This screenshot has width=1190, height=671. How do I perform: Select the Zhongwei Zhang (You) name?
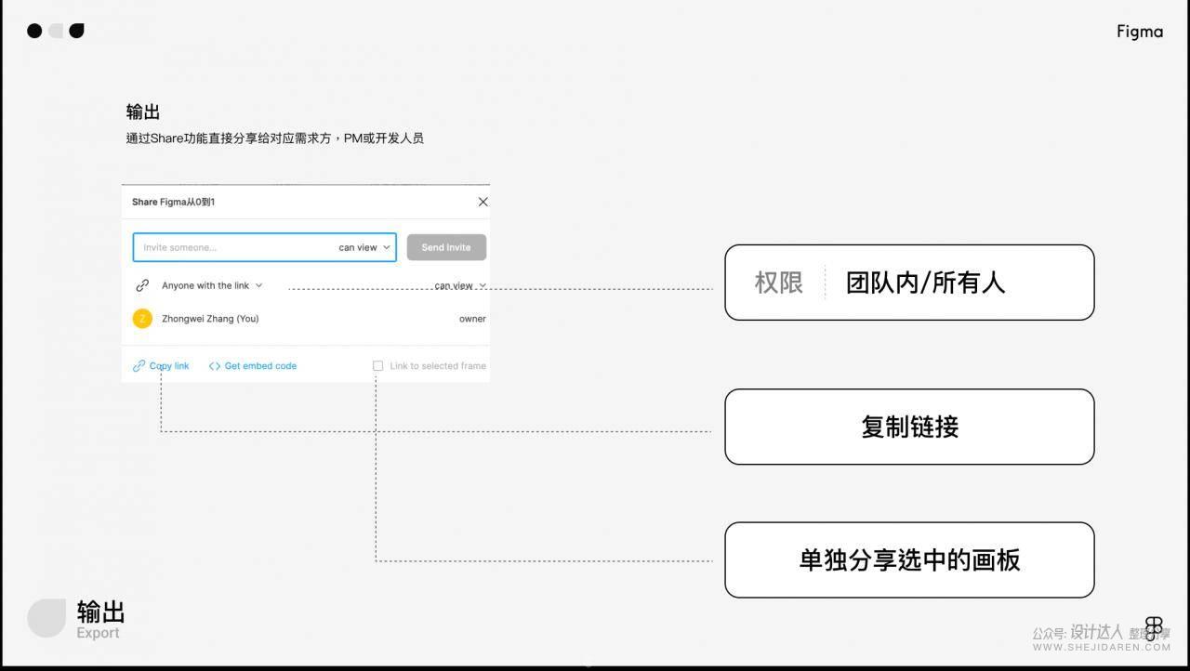coord(210,319)
